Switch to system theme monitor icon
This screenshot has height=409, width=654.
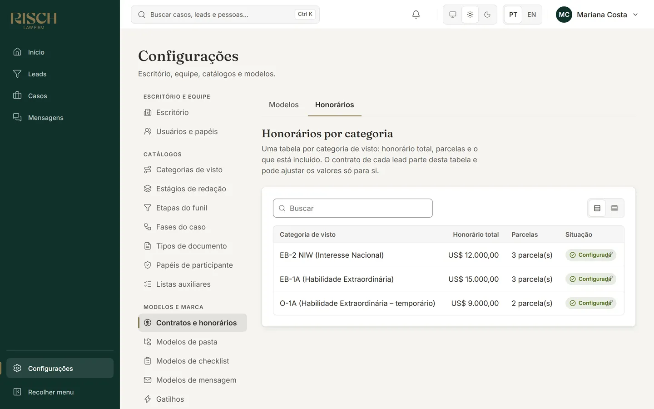click(453, 15)
